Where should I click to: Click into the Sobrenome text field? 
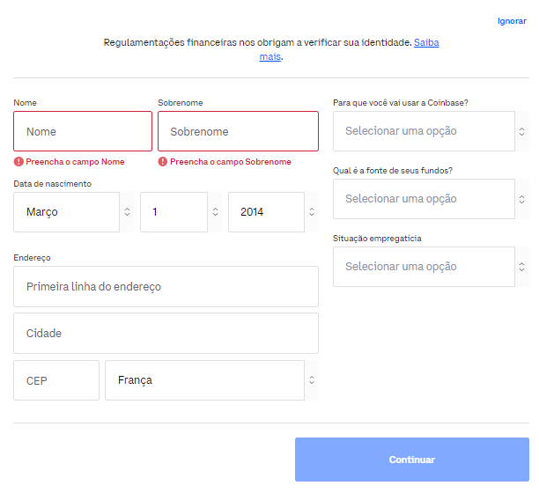click(238, 131)
